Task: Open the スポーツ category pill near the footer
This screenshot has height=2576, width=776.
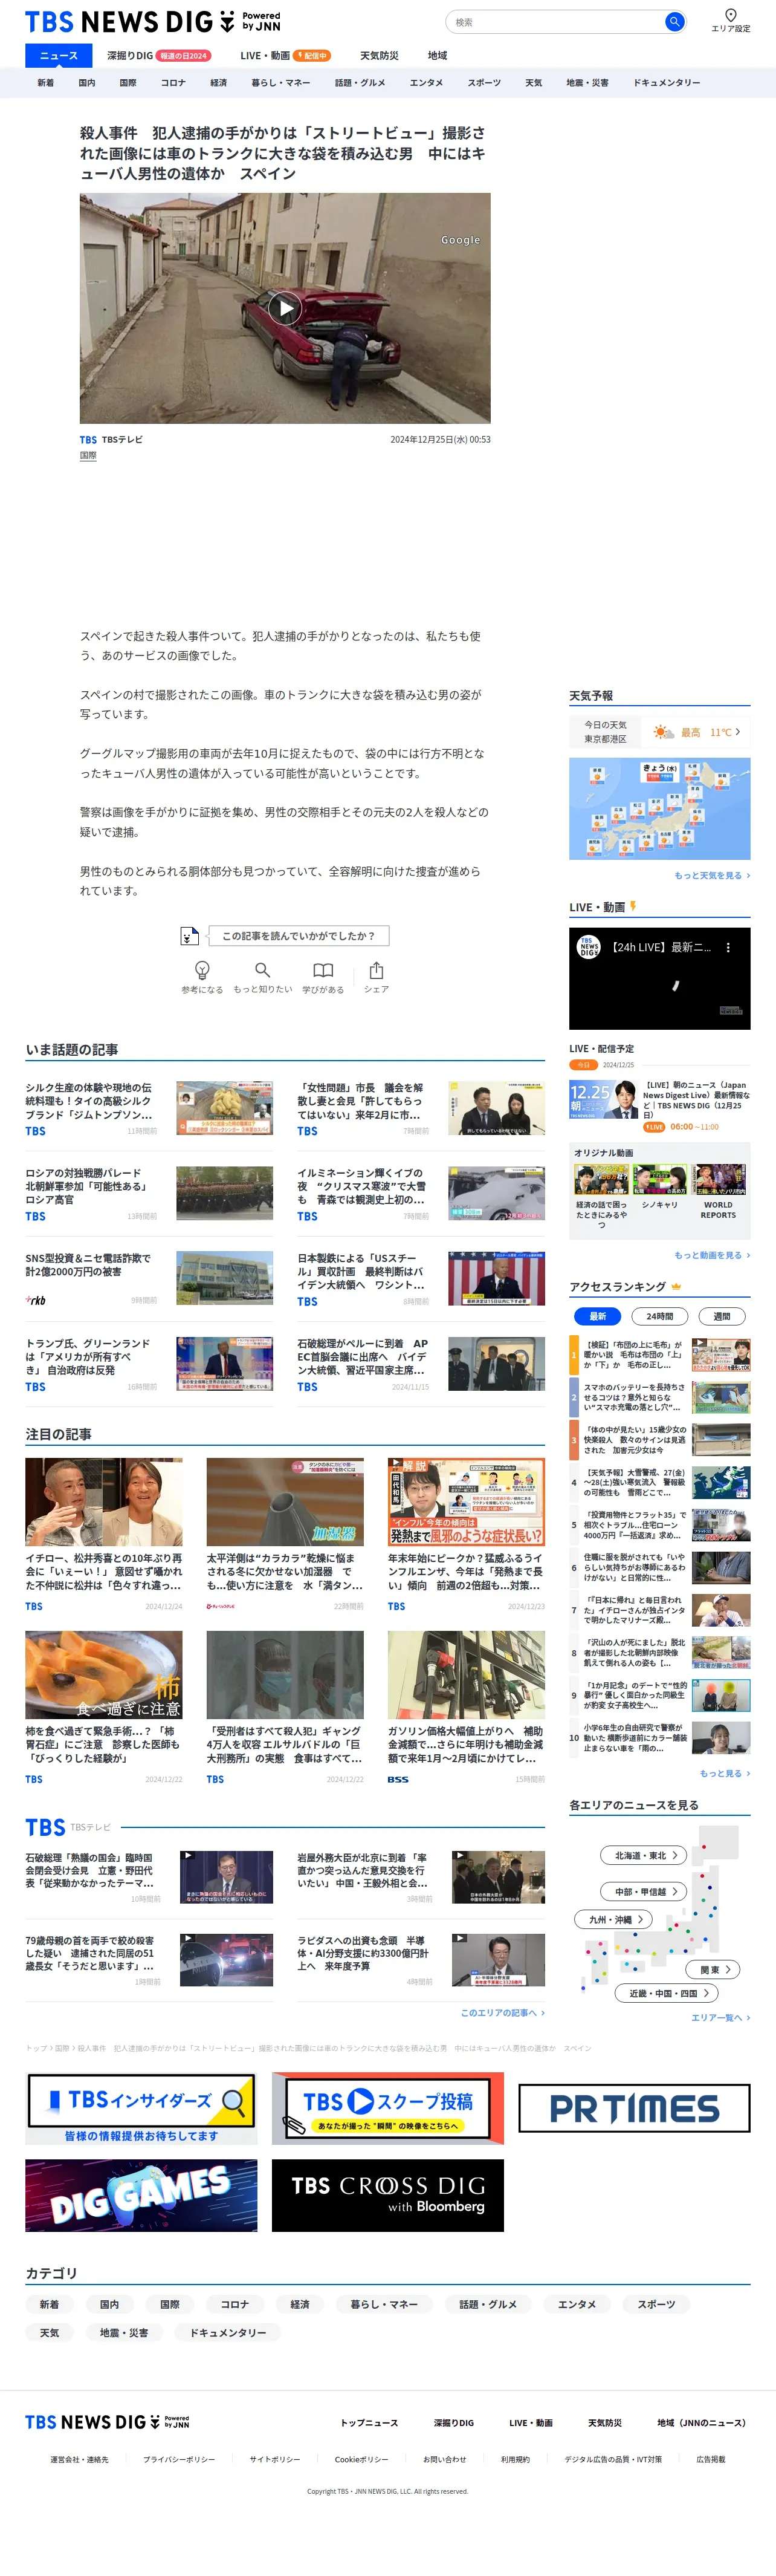Action: pyautogui.click(x=656, y=2304)
